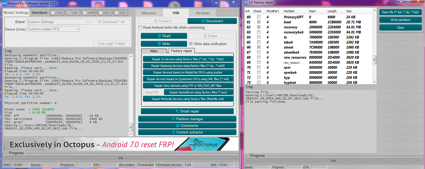Expand the Brand dropdown
Viewport: 425px width, 169px height.
point(58,22)
